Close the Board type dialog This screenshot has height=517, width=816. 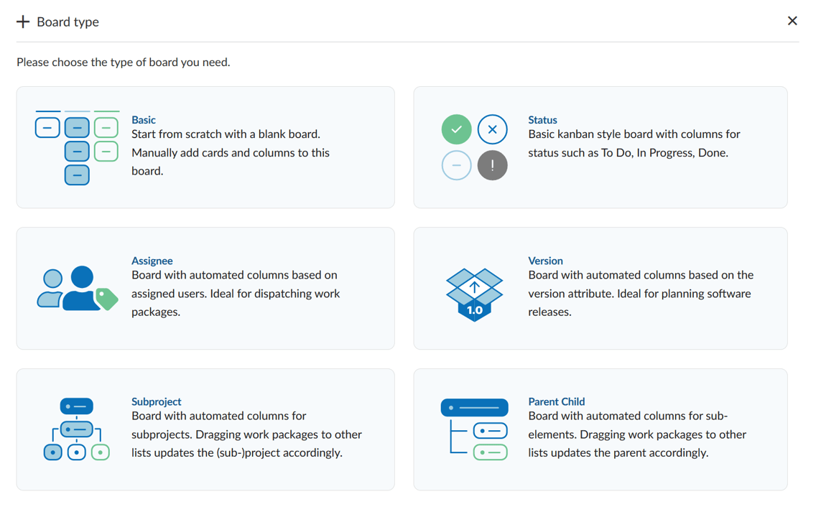tap(792, 21)
